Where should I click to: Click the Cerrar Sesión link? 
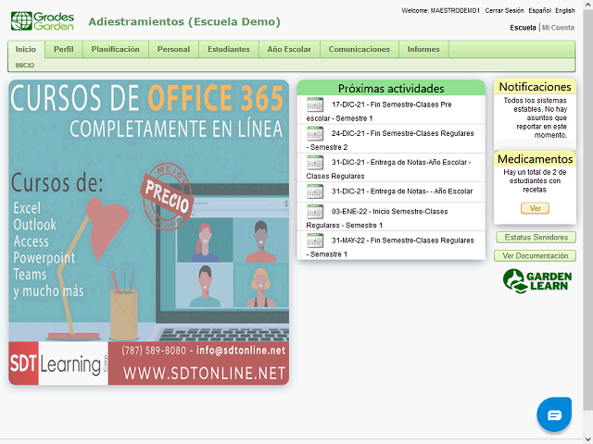click(504, 10)
